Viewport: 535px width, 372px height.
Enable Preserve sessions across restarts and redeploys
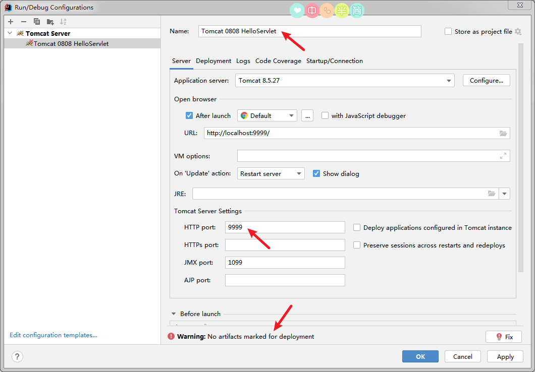point(357,245)
